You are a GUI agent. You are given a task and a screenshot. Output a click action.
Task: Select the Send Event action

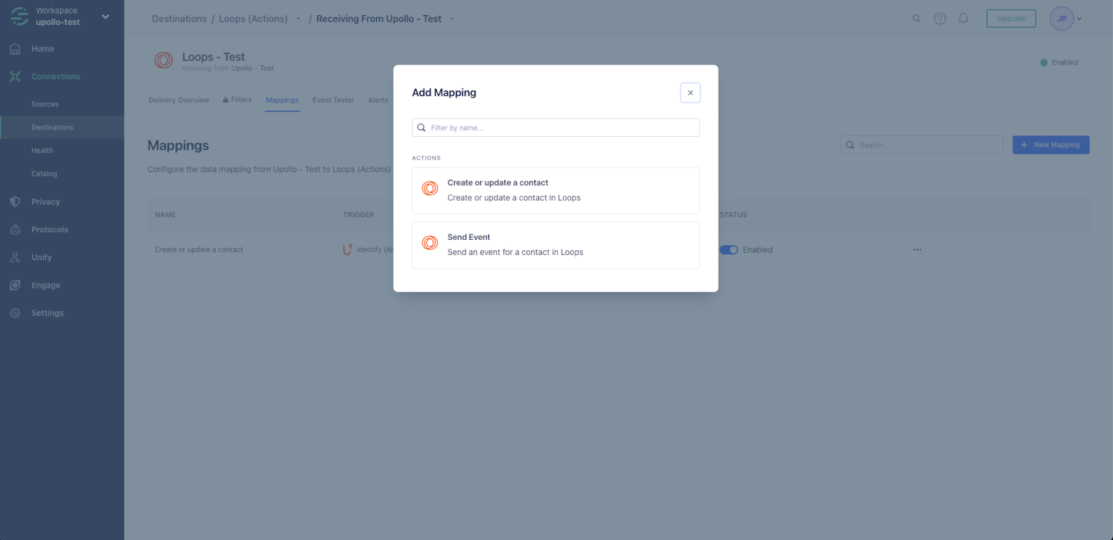(555, 245)
